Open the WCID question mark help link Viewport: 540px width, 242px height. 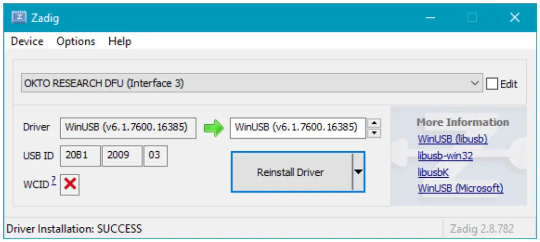[x=54, y=181]
